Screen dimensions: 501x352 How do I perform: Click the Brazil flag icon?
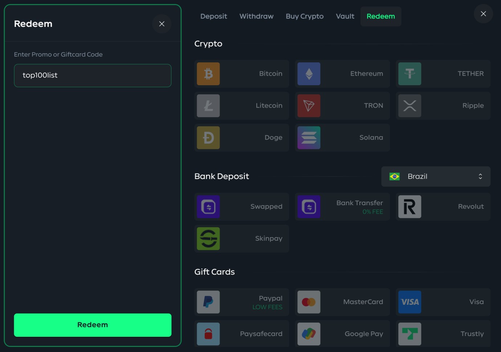pos(395,177)
